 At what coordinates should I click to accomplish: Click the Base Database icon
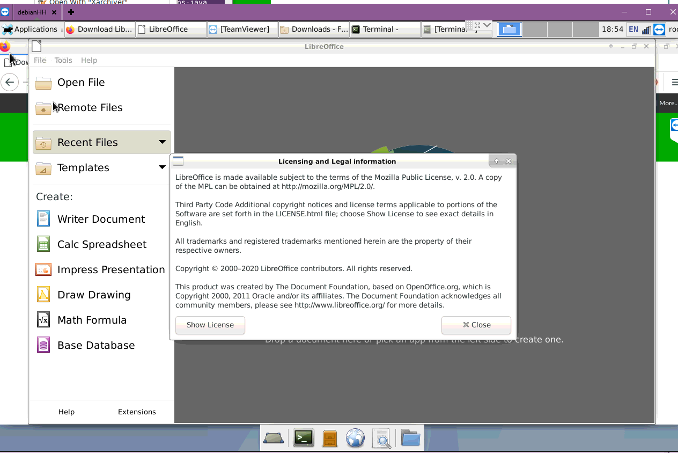tap(43, 345)
